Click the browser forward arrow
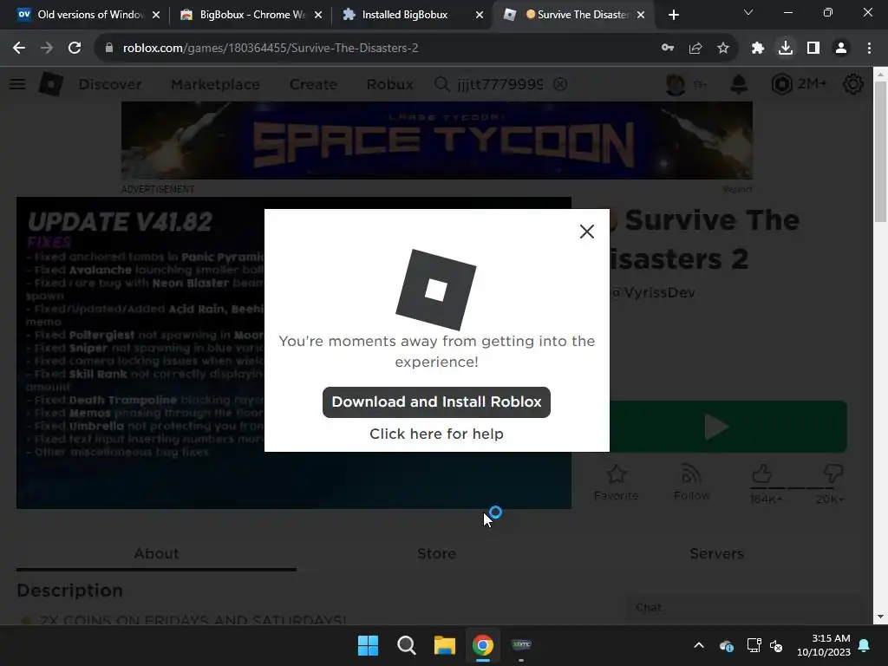 point(47,49)
